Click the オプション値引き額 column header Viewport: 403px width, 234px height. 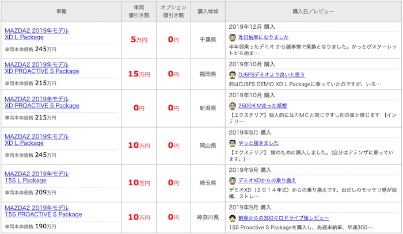(173, 11)
